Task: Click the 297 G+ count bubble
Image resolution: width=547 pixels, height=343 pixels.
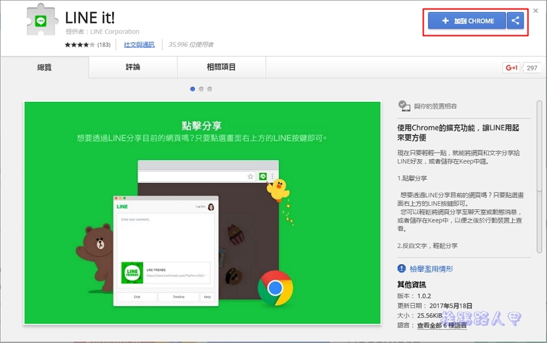Action: tap(531, 68)
